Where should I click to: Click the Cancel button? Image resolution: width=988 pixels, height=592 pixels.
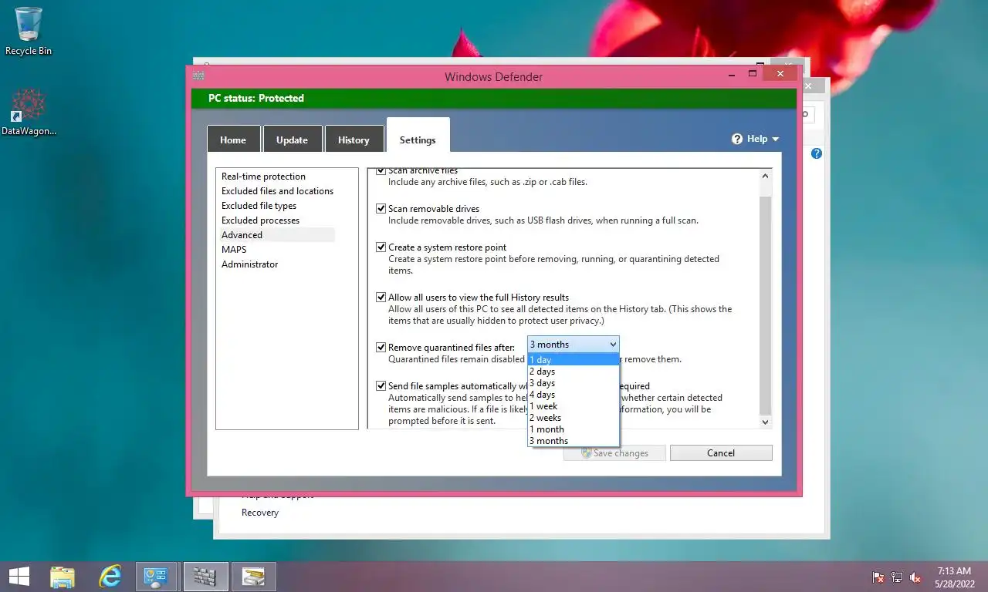coord(721,452)
